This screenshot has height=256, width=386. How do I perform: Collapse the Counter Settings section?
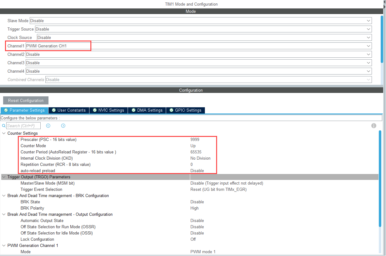[4, 133]
